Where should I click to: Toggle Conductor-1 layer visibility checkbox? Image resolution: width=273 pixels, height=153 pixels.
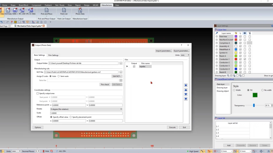tap(245, 59)
